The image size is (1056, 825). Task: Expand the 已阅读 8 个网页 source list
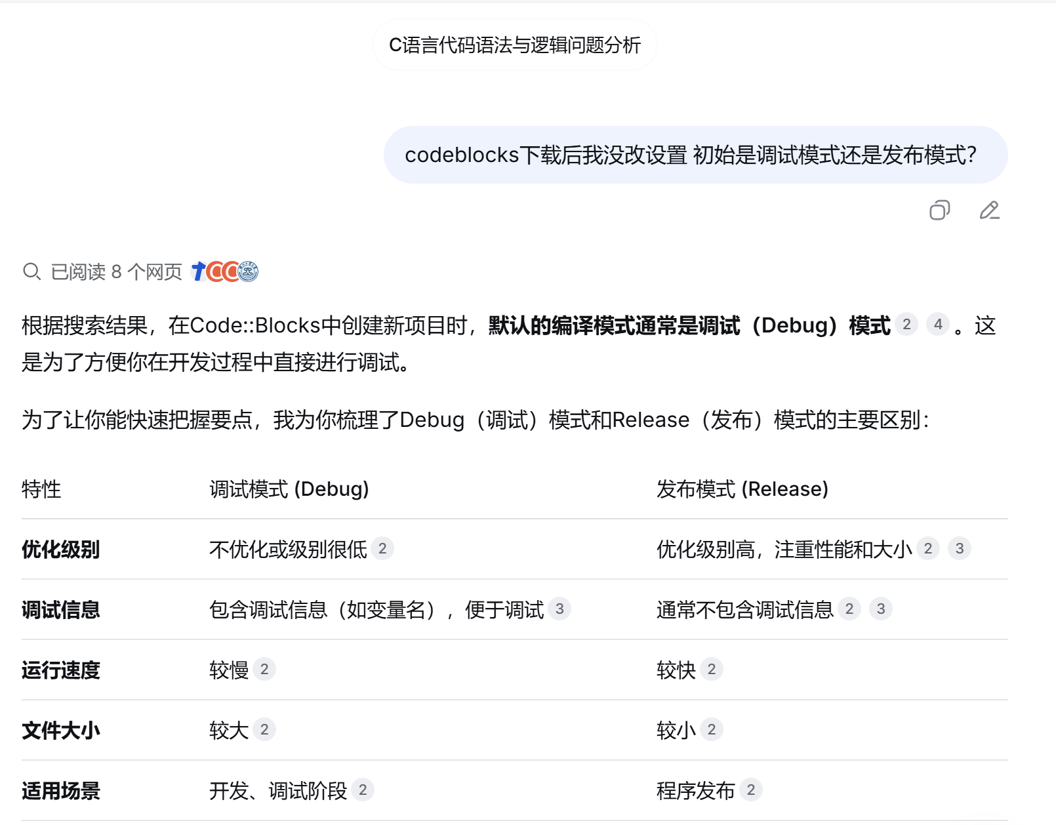pos(115,272)
